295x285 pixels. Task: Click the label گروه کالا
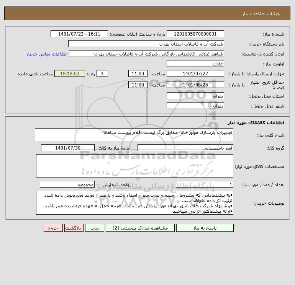click(275, 148)
